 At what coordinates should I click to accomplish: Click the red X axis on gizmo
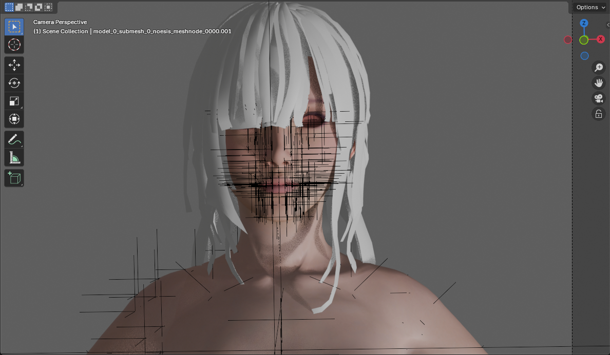601,39
